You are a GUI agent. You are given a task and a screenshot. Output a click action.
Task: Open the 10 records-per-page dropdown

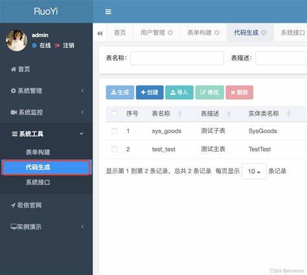point(254,171)
